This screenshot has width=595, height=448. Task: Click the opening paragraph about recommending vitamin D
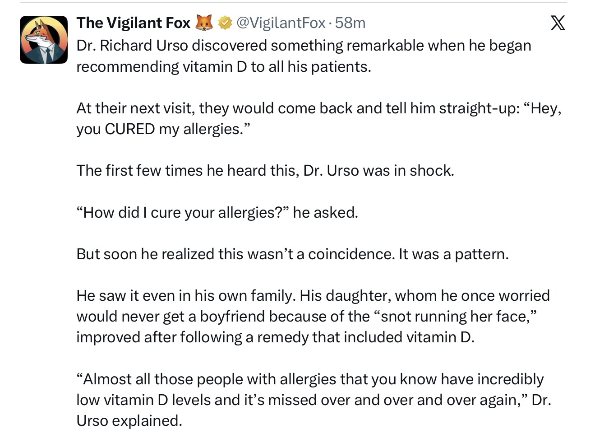tap(303, 56)
